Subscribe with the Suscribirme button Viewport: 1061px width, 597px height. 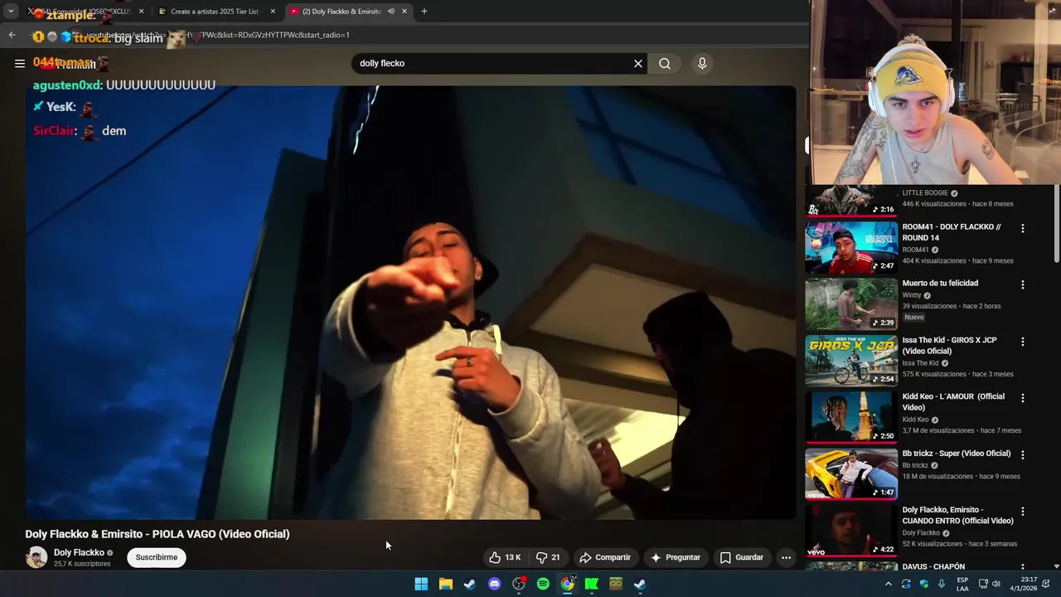click(157, 557)
